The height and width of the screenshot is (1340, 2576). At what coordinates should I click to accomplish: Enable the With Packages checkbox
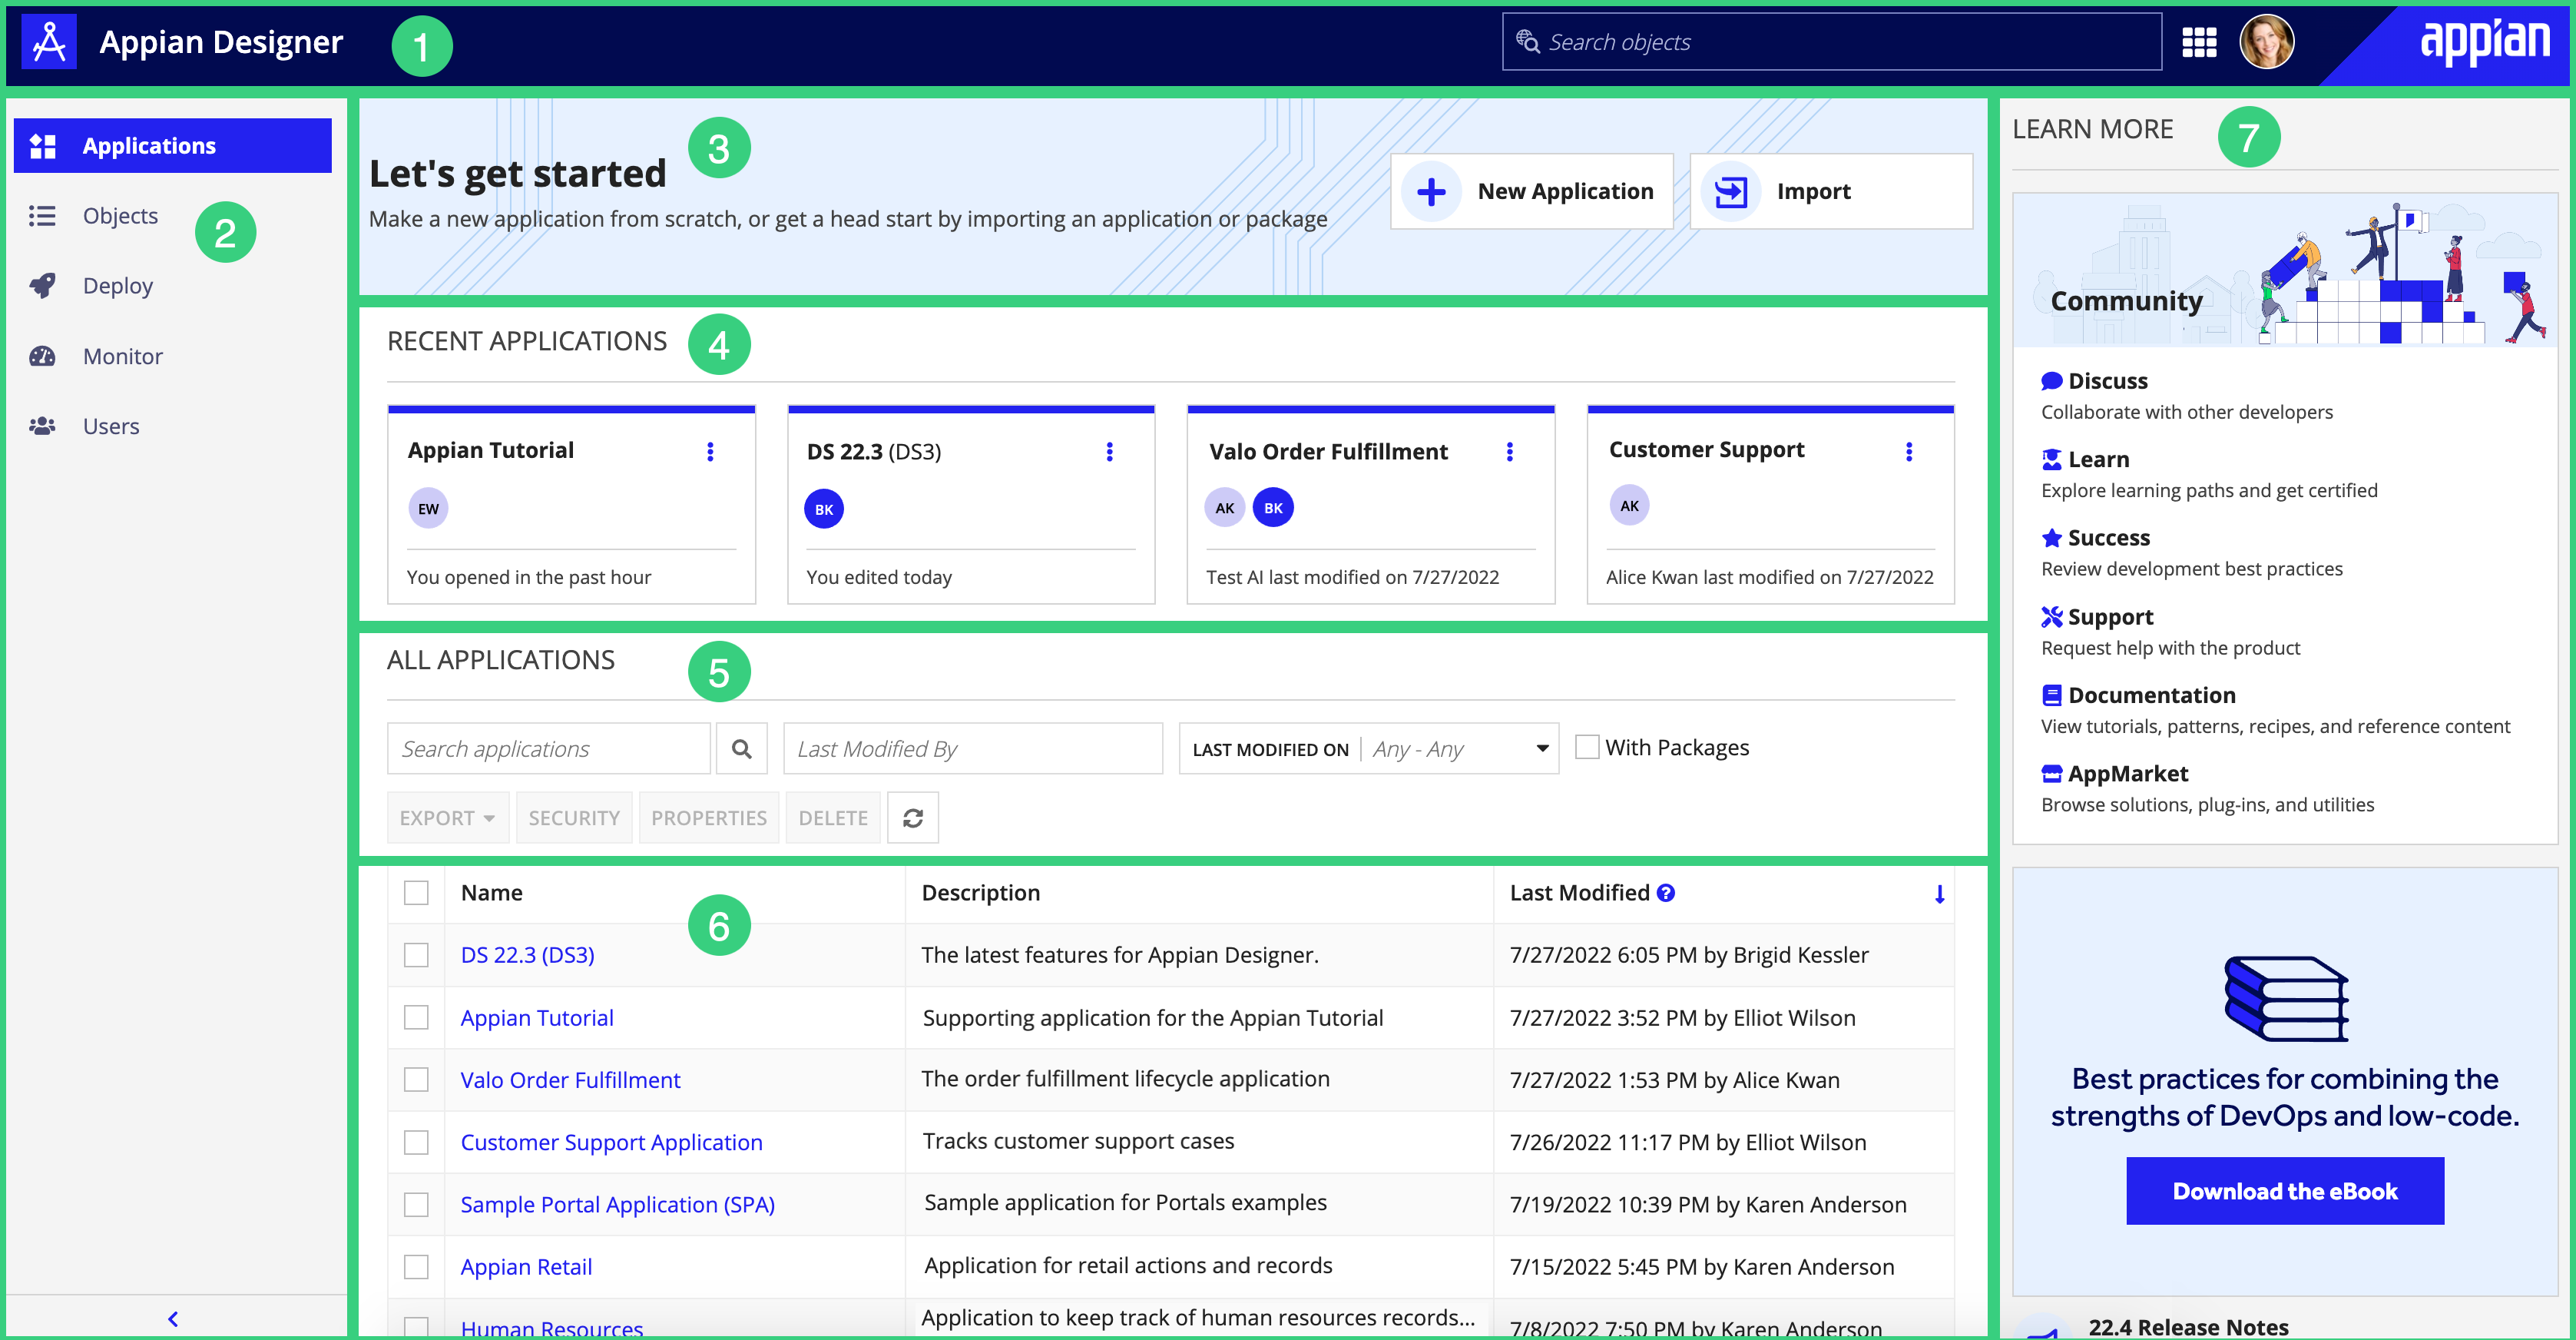[x=1584, y=747]
